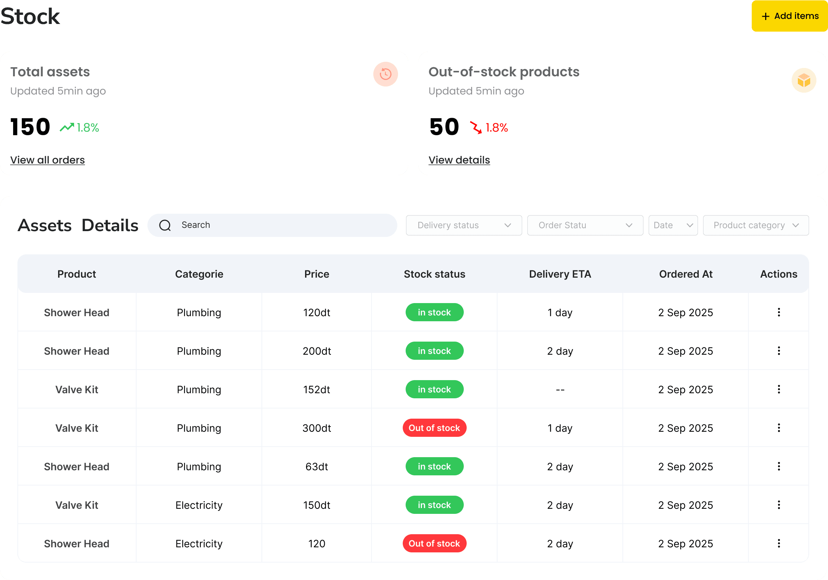Click the Valve Kit in Electricity category
This screenshot has width=828, height=580.
[x=77, y=505]
